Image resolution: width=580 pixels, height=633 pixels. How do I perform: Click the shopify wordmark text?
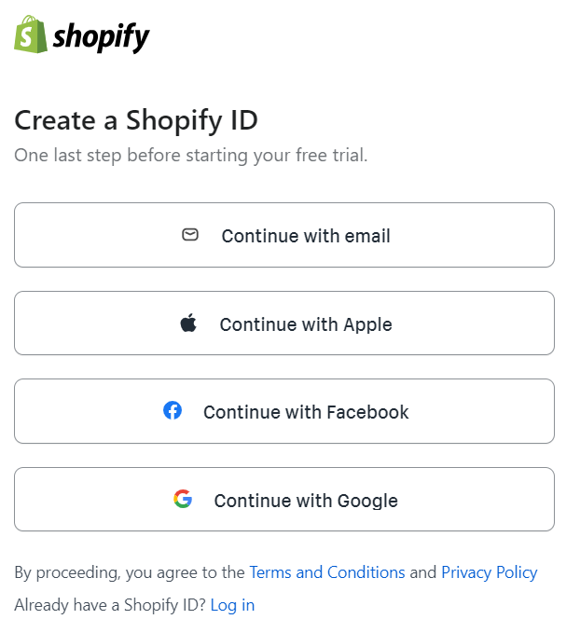102,37
